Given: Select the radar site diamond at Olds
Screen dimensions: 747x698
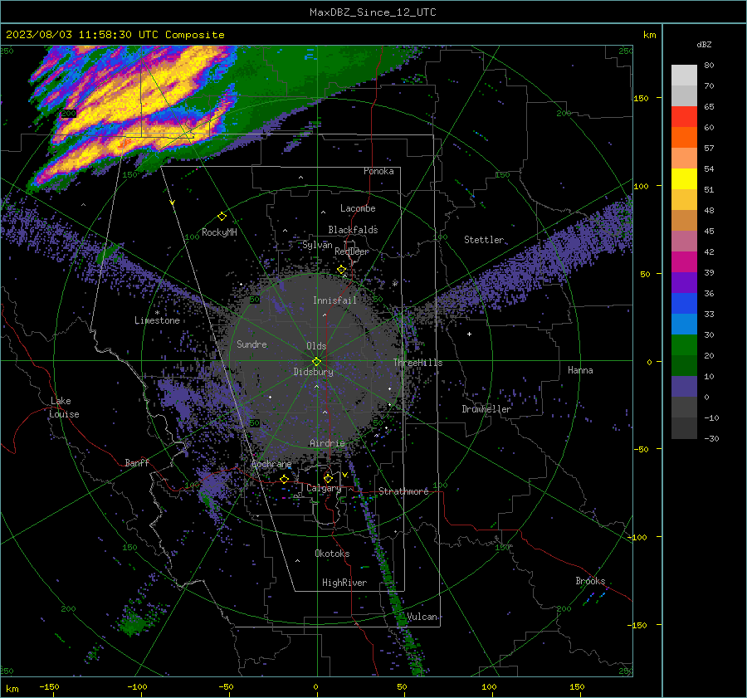Looking at the screenshot, I should tap(316, 362).
